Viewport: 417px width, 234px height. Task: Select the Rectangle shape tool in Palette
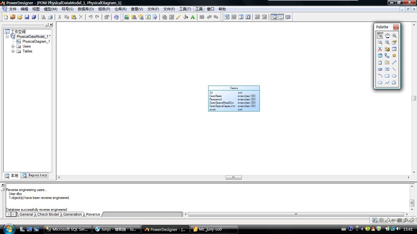pos(387,76)
